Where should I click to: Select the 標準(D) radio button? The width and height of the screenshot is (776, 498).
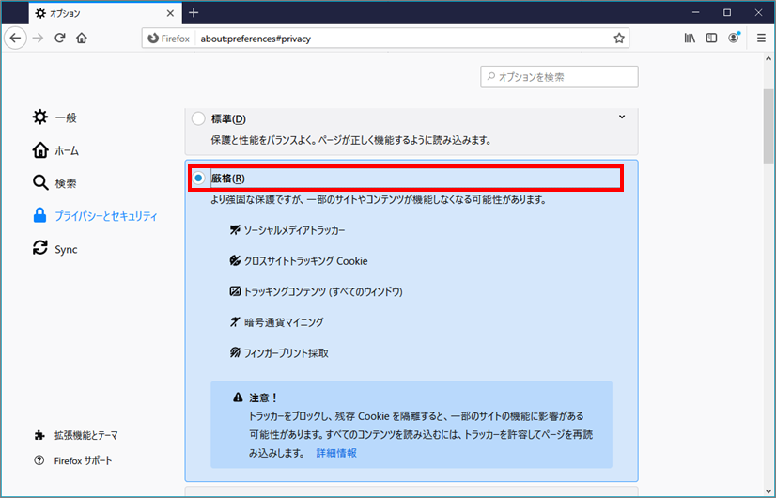pyautogui.click(x=198, y=118)
